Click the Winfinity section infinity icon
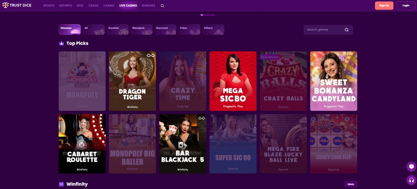This screenshot has height=189, width=417. 62,184
